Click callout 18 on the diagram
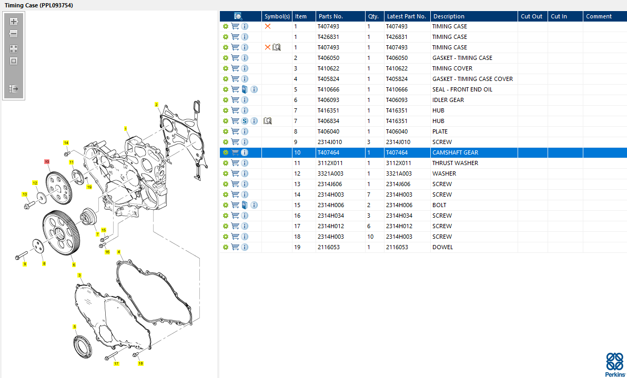 click(140, 364)
